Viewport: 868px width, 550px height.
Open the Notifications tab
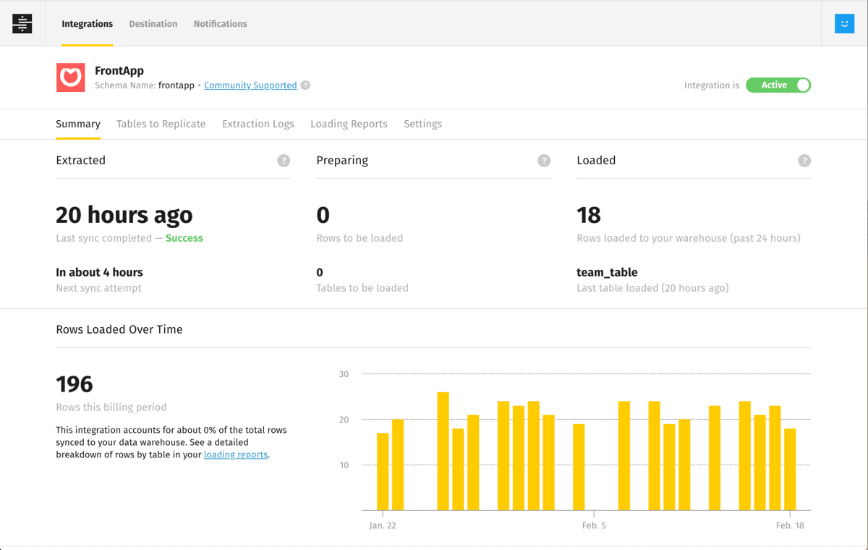pyautogui.click(x=221, y=24)
